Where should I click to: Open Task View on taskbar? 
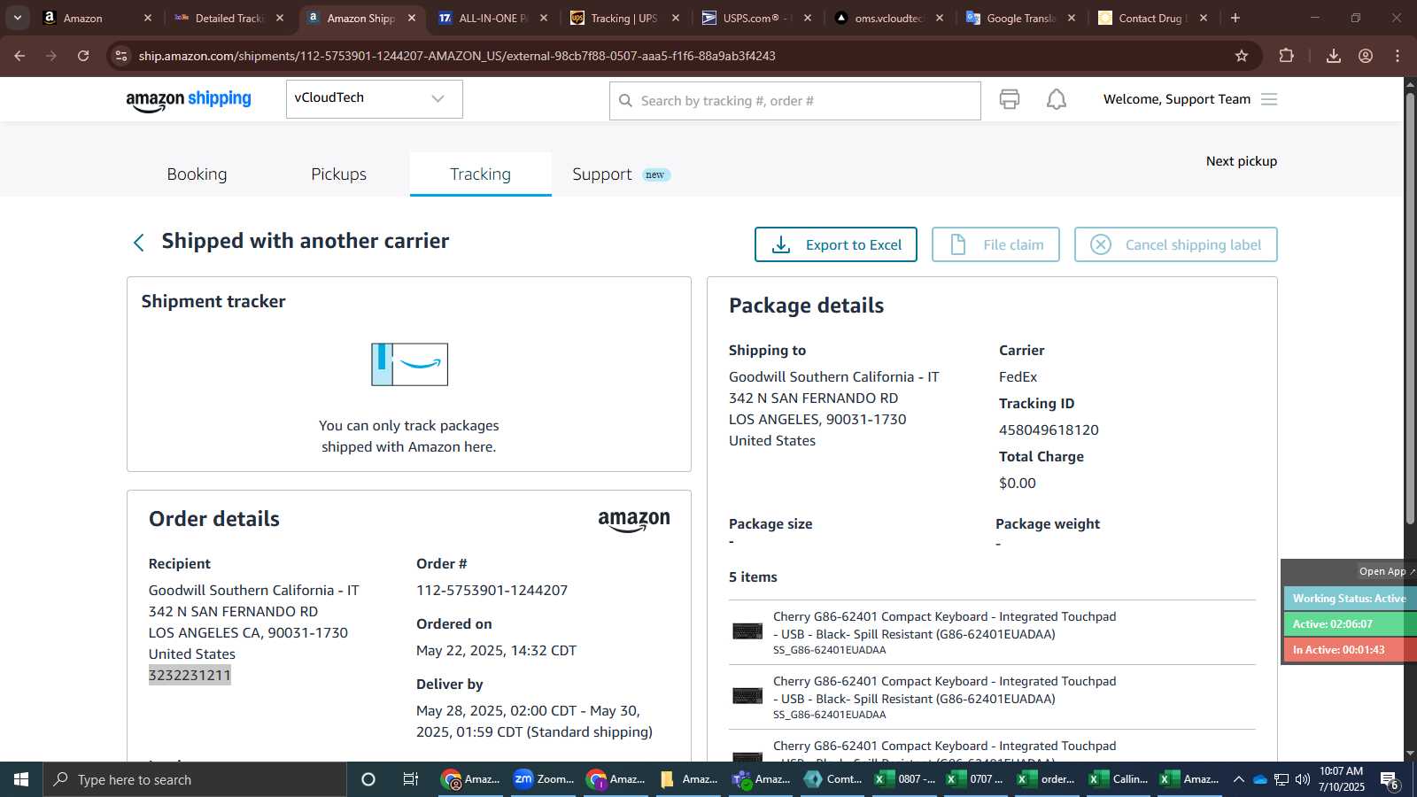pyautogui.click(x=411, y=779)
